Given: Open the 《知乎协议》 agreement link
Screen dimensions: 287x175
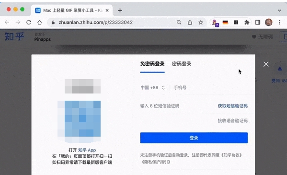Looking at the screenshot, I should pos(231,155).
